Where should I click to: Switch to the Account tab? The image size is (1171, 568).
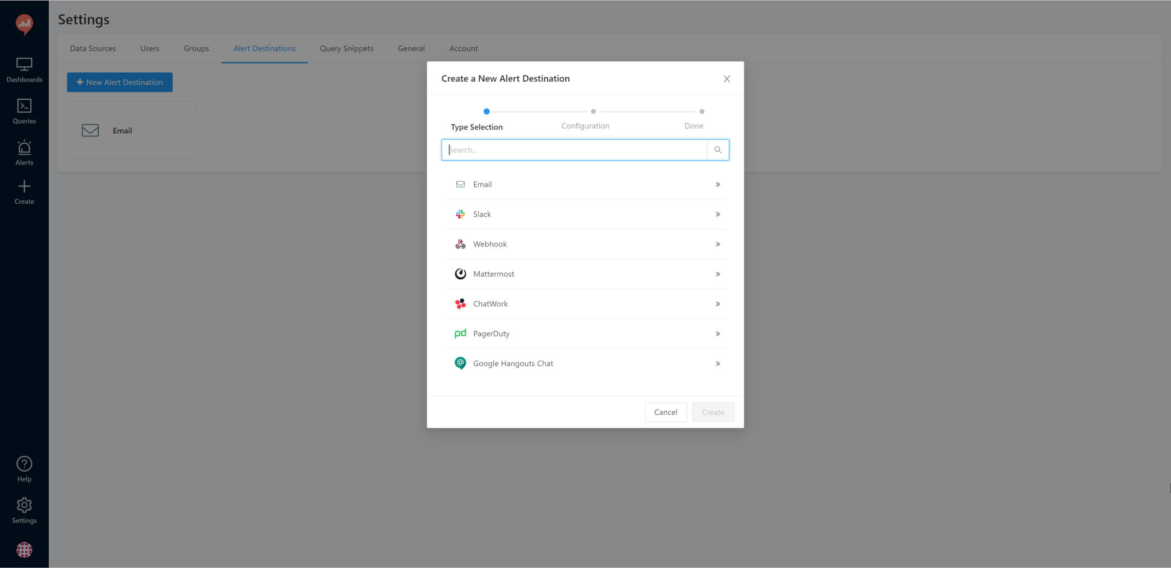click(463, 48)
